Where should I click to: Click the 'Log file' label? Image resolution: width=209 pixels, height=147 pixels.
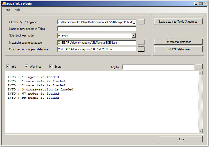[x=115, y=67]
